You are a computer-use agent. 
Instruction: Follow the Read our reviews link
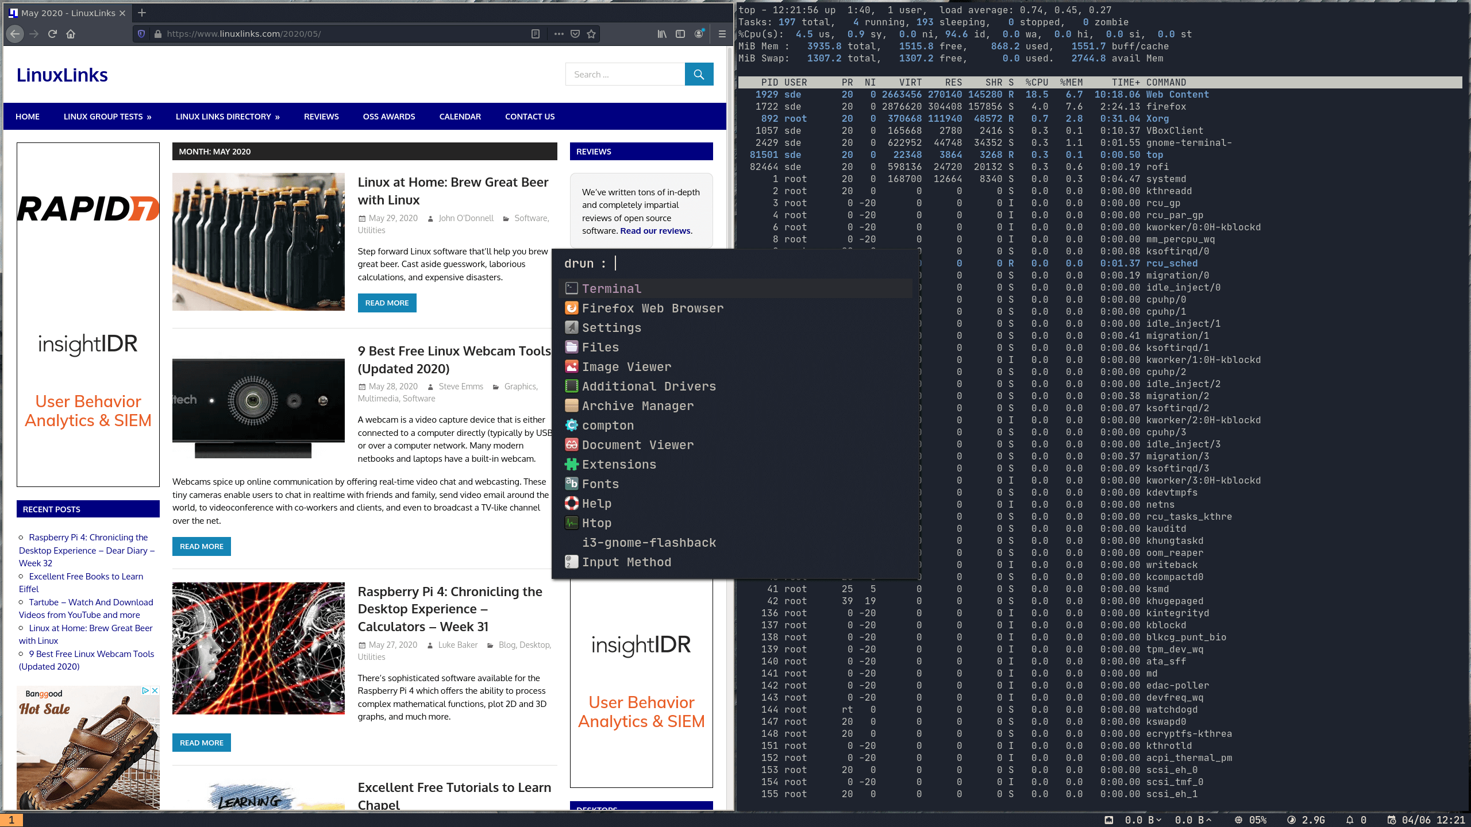[655, 231]
